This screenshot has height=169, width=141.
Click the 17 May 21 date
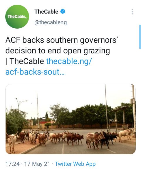tap(37, 164)
